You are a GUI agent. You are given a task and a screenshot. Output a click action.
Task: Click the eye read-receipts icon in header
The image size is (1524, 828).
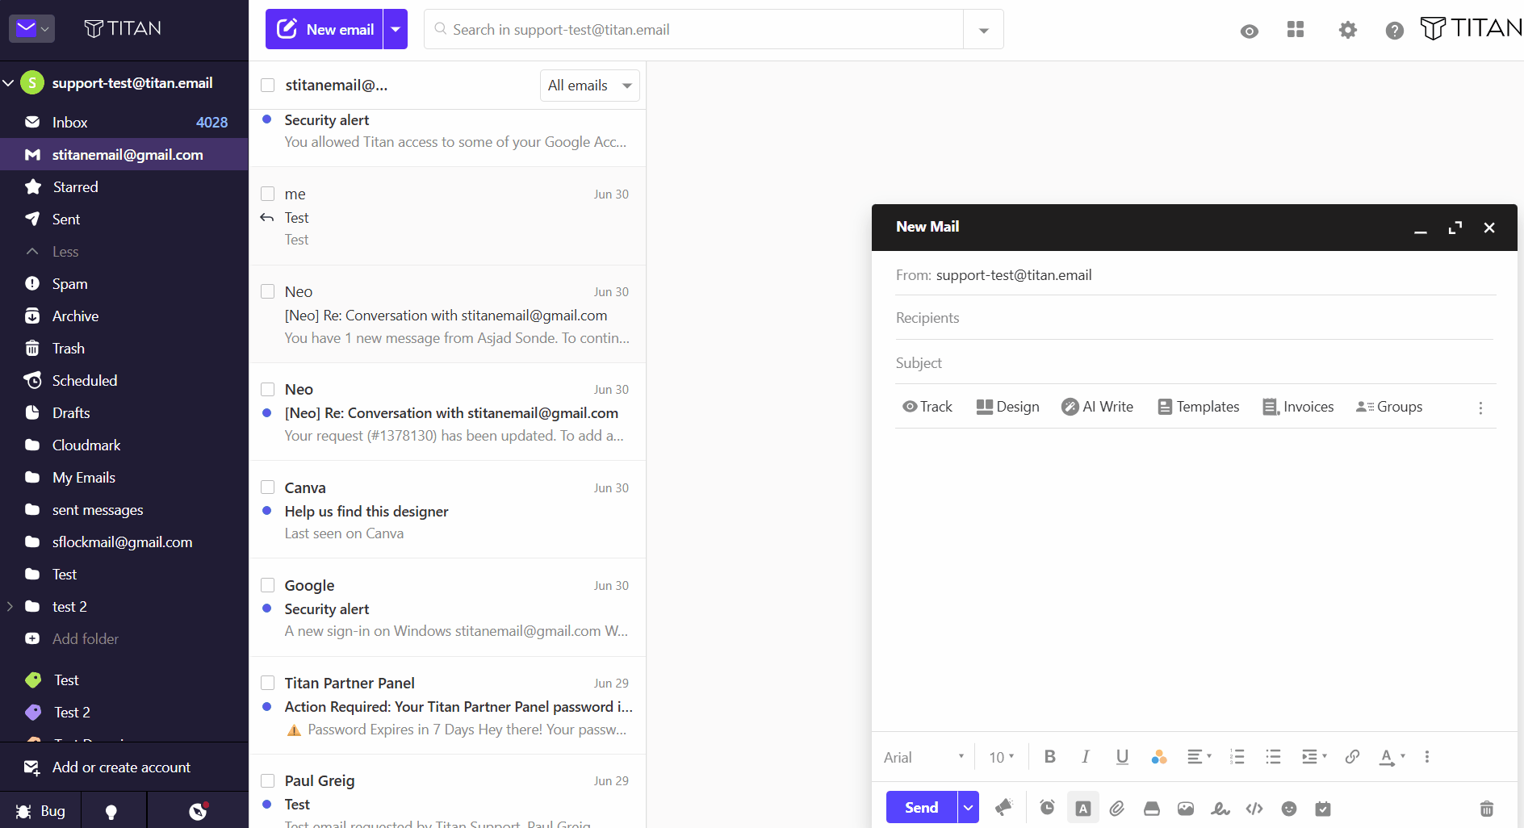(x=1249, y=31)
